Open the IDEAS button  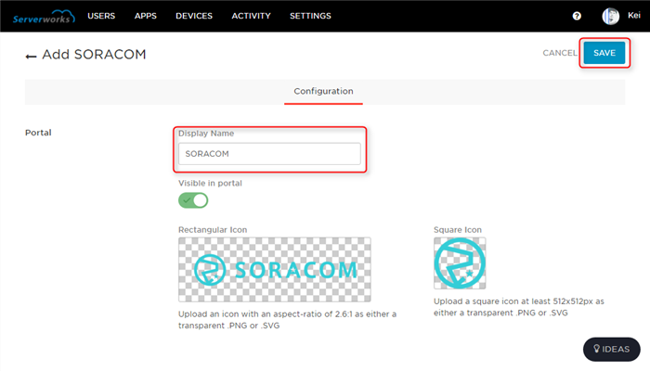[611, 349]
